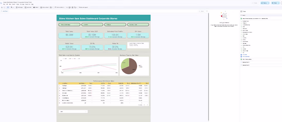
Task: Switch to View mode button
Action: (x=274, y=3)
